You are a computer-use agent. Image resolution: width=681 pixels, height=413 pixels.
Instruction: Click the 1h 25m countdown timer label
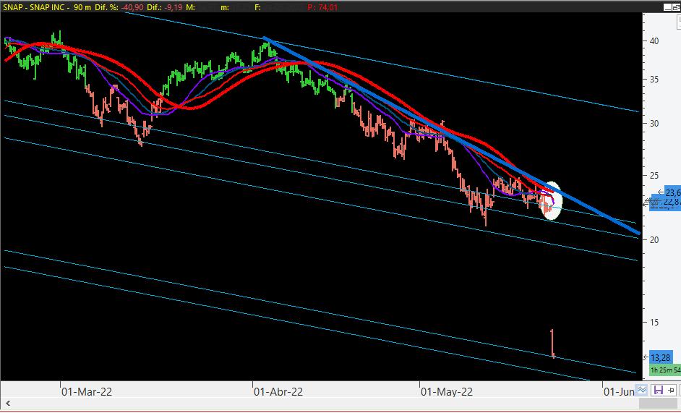[665, 370]
